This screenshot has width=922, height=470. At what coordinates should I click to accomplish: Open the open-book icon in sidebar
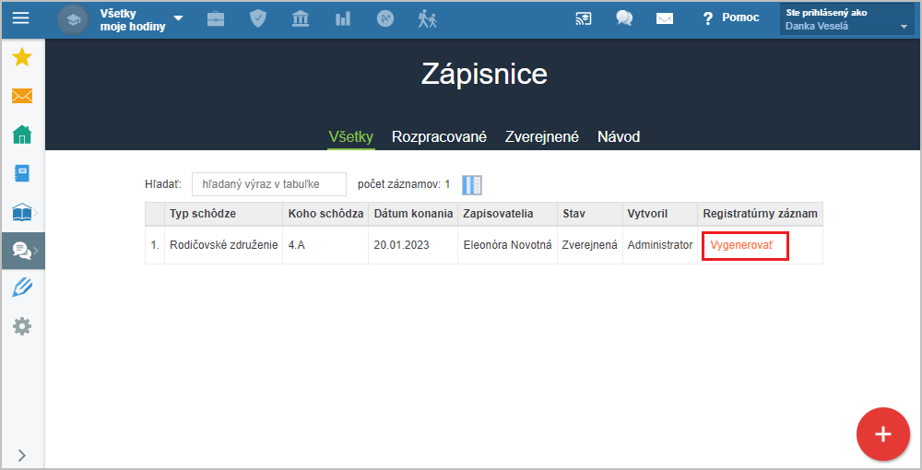tap(22, 212)
